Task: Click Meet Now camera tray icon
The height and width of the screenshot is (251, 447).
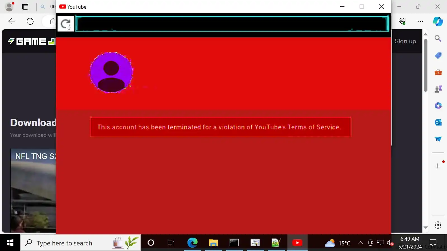Action: click(370, 243)
